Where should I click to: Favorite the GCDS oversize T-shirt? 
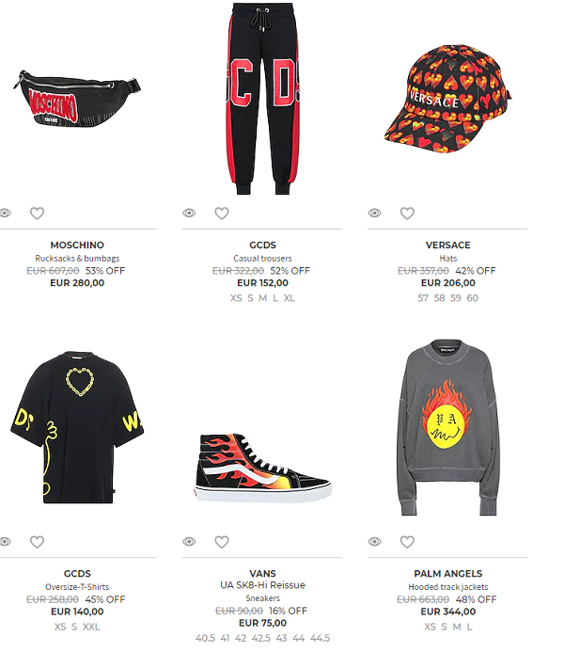point(37,542)
